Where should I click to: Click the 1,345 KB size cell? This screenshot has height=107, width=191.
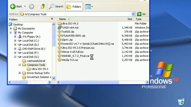coord(127,28)
